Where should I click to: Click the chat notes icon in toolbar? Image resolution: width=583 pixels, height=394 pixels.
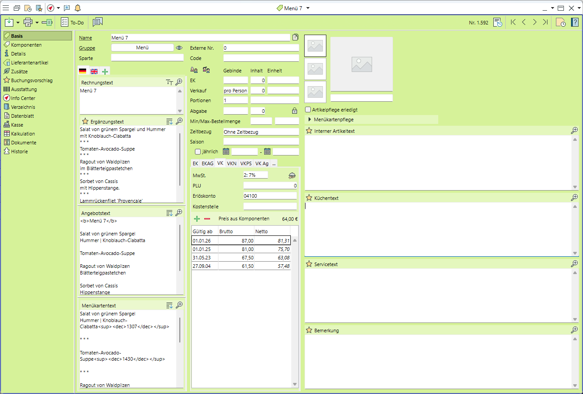98,22
